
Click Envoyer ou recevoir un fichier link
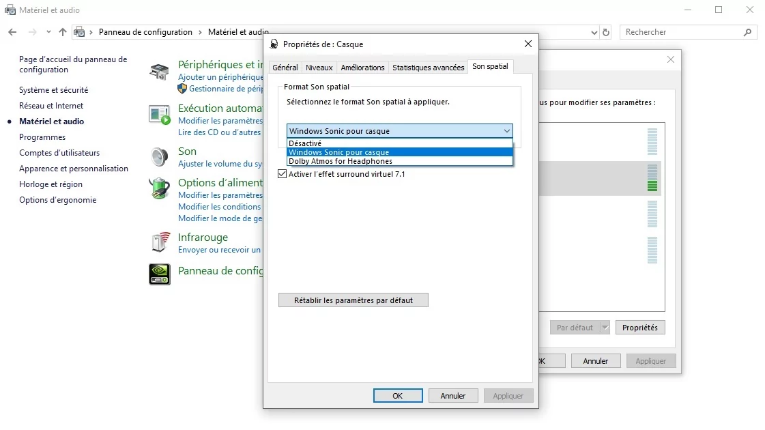[220, 250]
